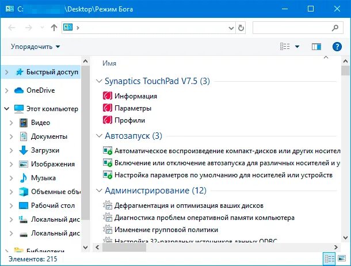Screen dimensions: 351x266
Task: Collapse the Администрирование group
Action: coord(99,191)
